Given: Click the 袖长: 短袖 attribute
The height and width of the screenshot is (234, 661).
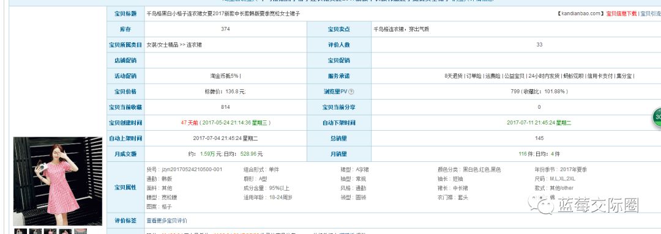Looking at the screenshot, I should pyautogui.click(x=450, y=179).
